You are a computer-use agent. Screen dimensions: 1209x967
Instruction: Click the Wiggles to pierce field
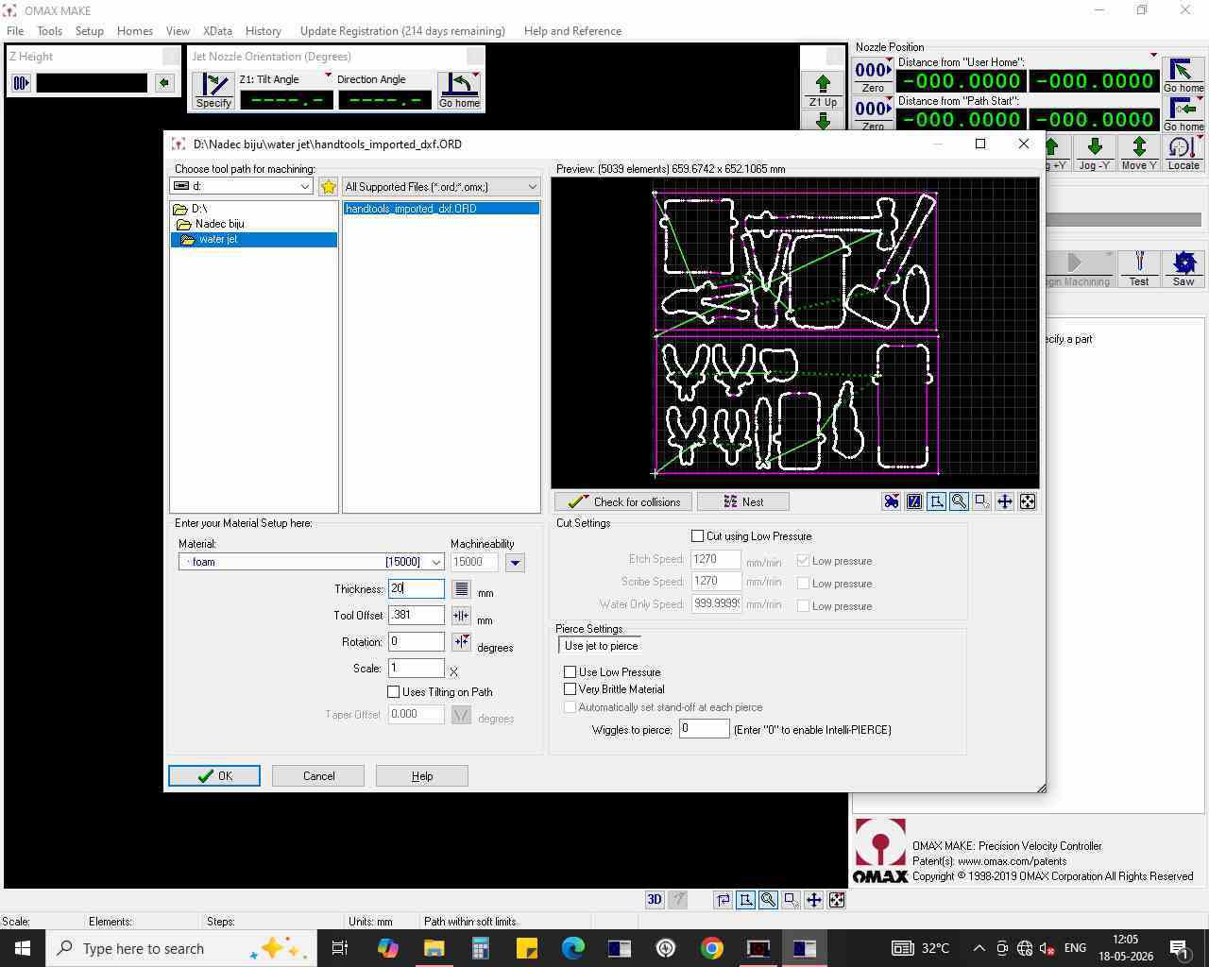coord(705,729)
